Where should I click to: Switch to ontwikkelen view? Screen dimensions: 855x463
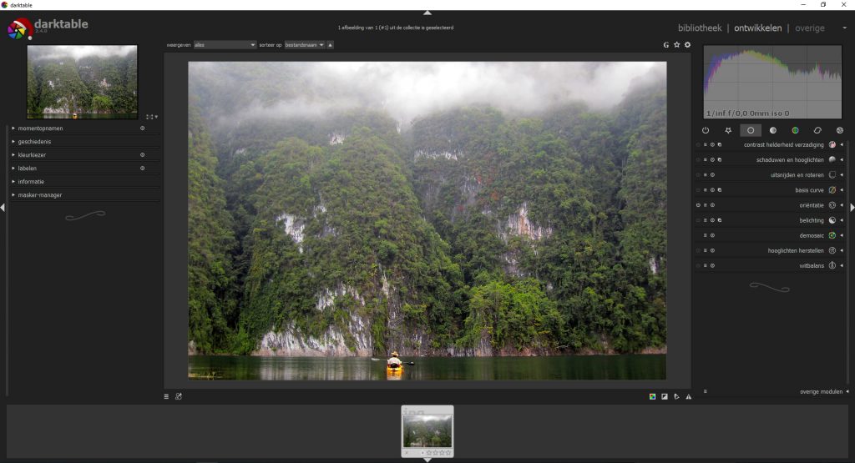(x=758, y=28)
